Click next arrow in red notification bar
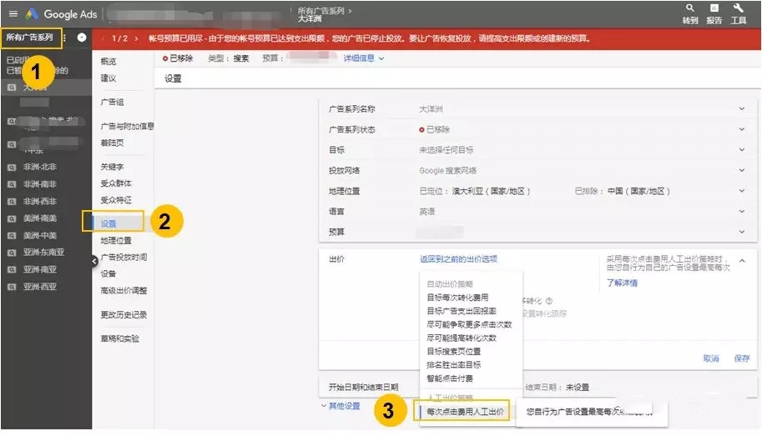 tap(138, 38)
